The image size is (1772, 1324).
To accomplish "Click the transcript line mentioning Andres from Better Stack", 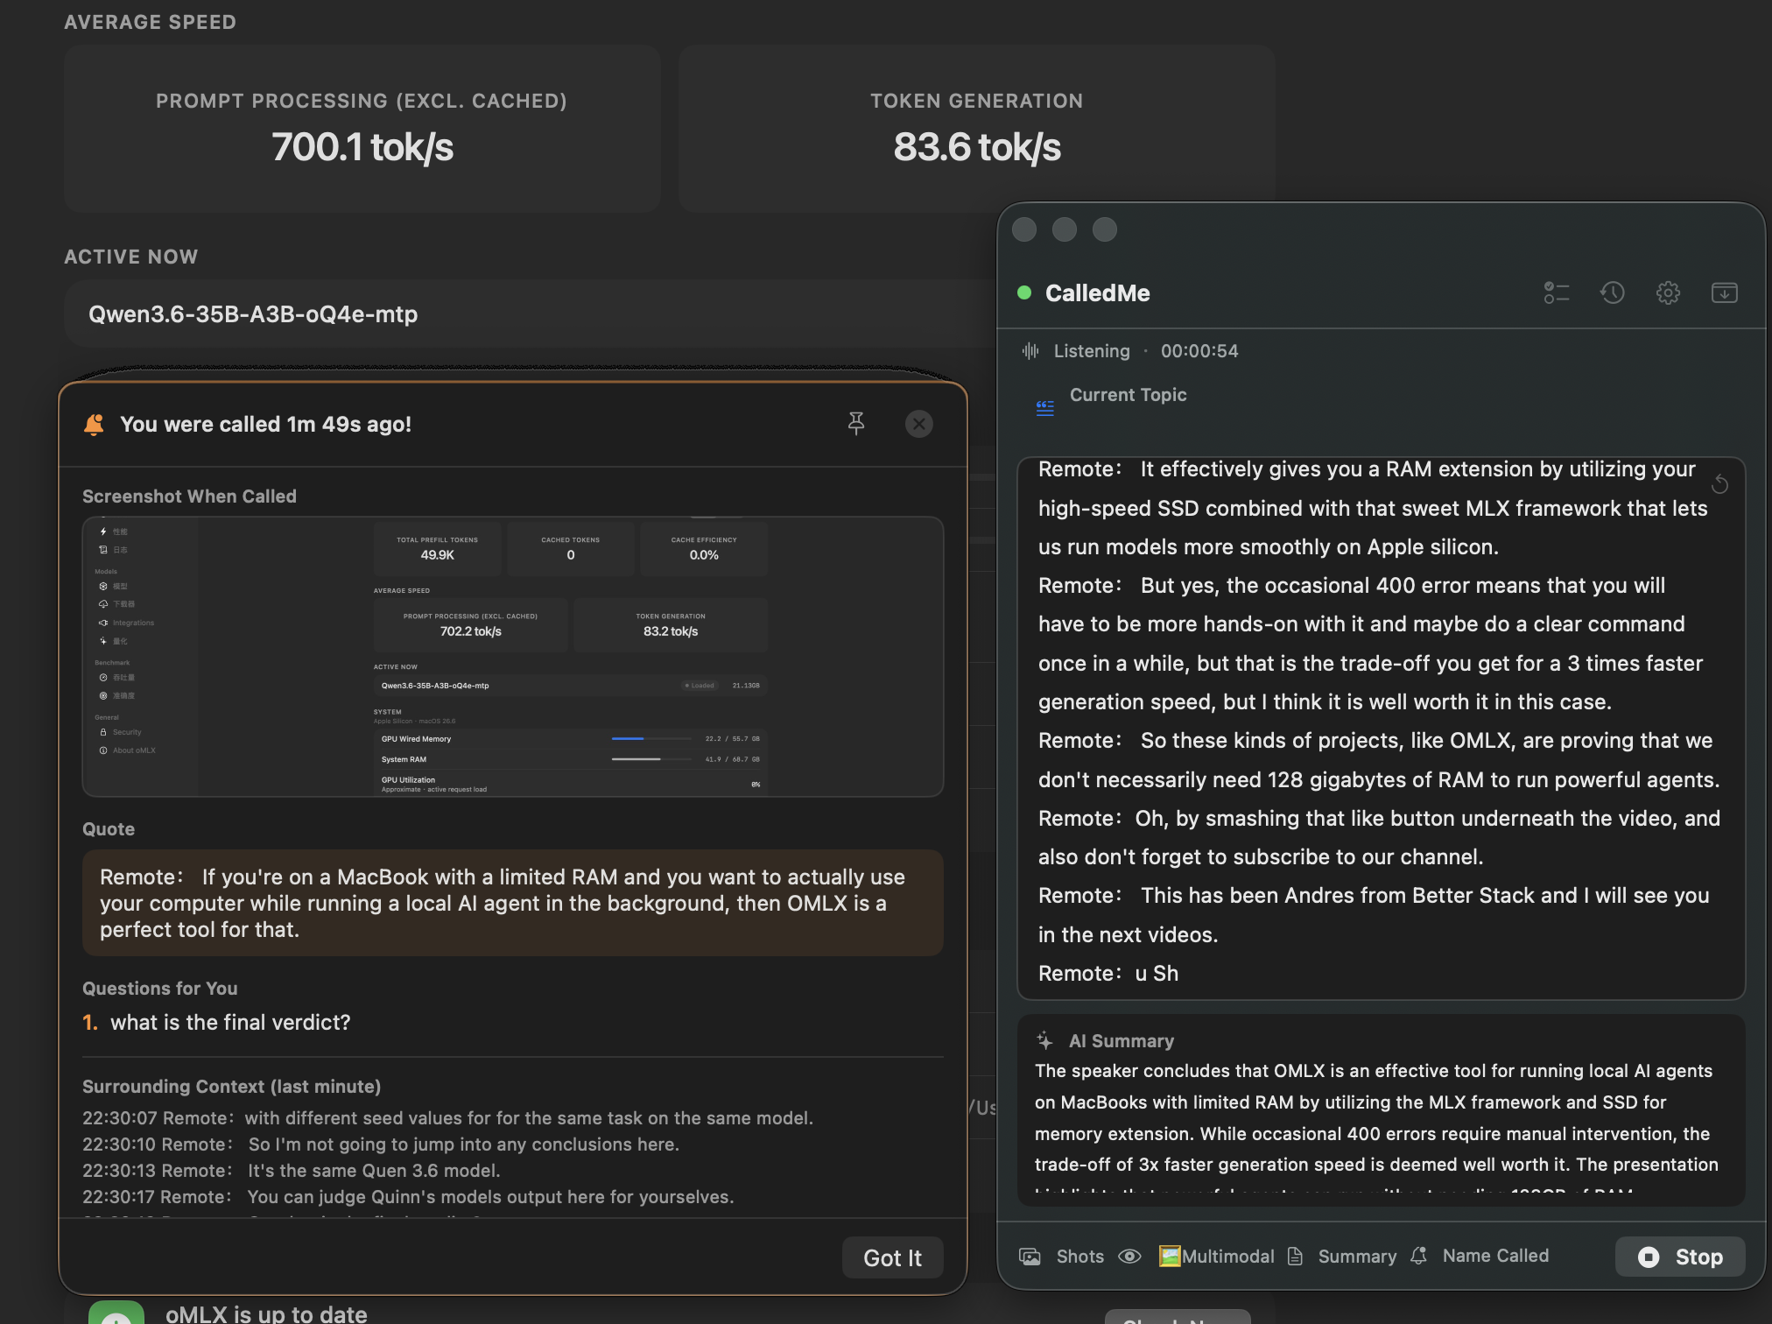I will (1374, 915).
